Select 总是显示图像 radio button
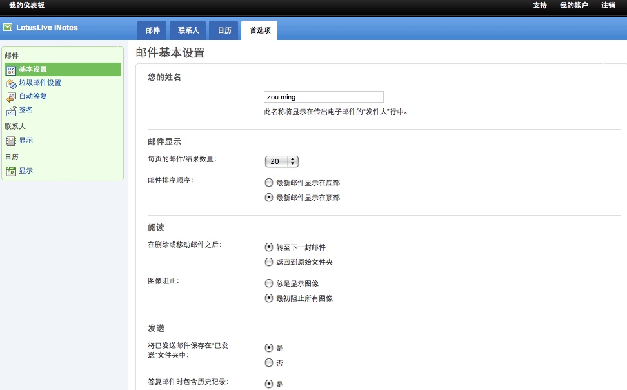The height and width of the screenshot is (390, 627). click(x=269, y=283)
